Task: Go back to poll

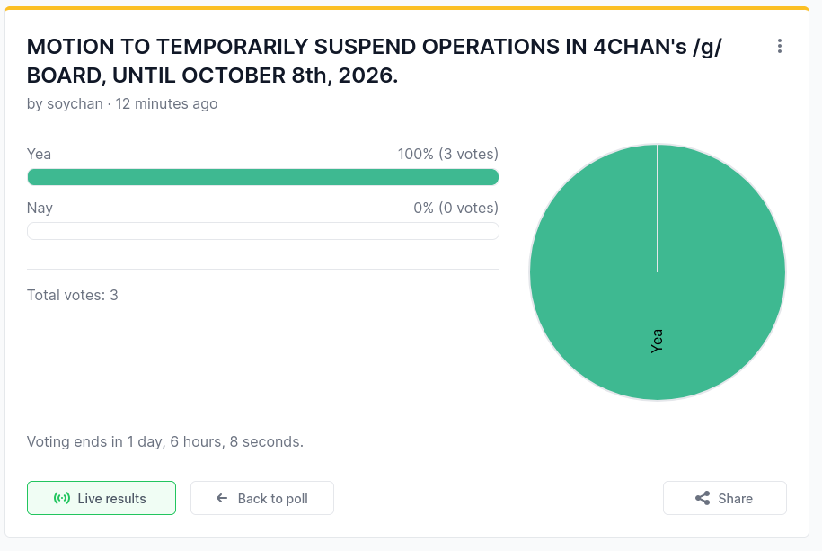Action: coord(262,498)
